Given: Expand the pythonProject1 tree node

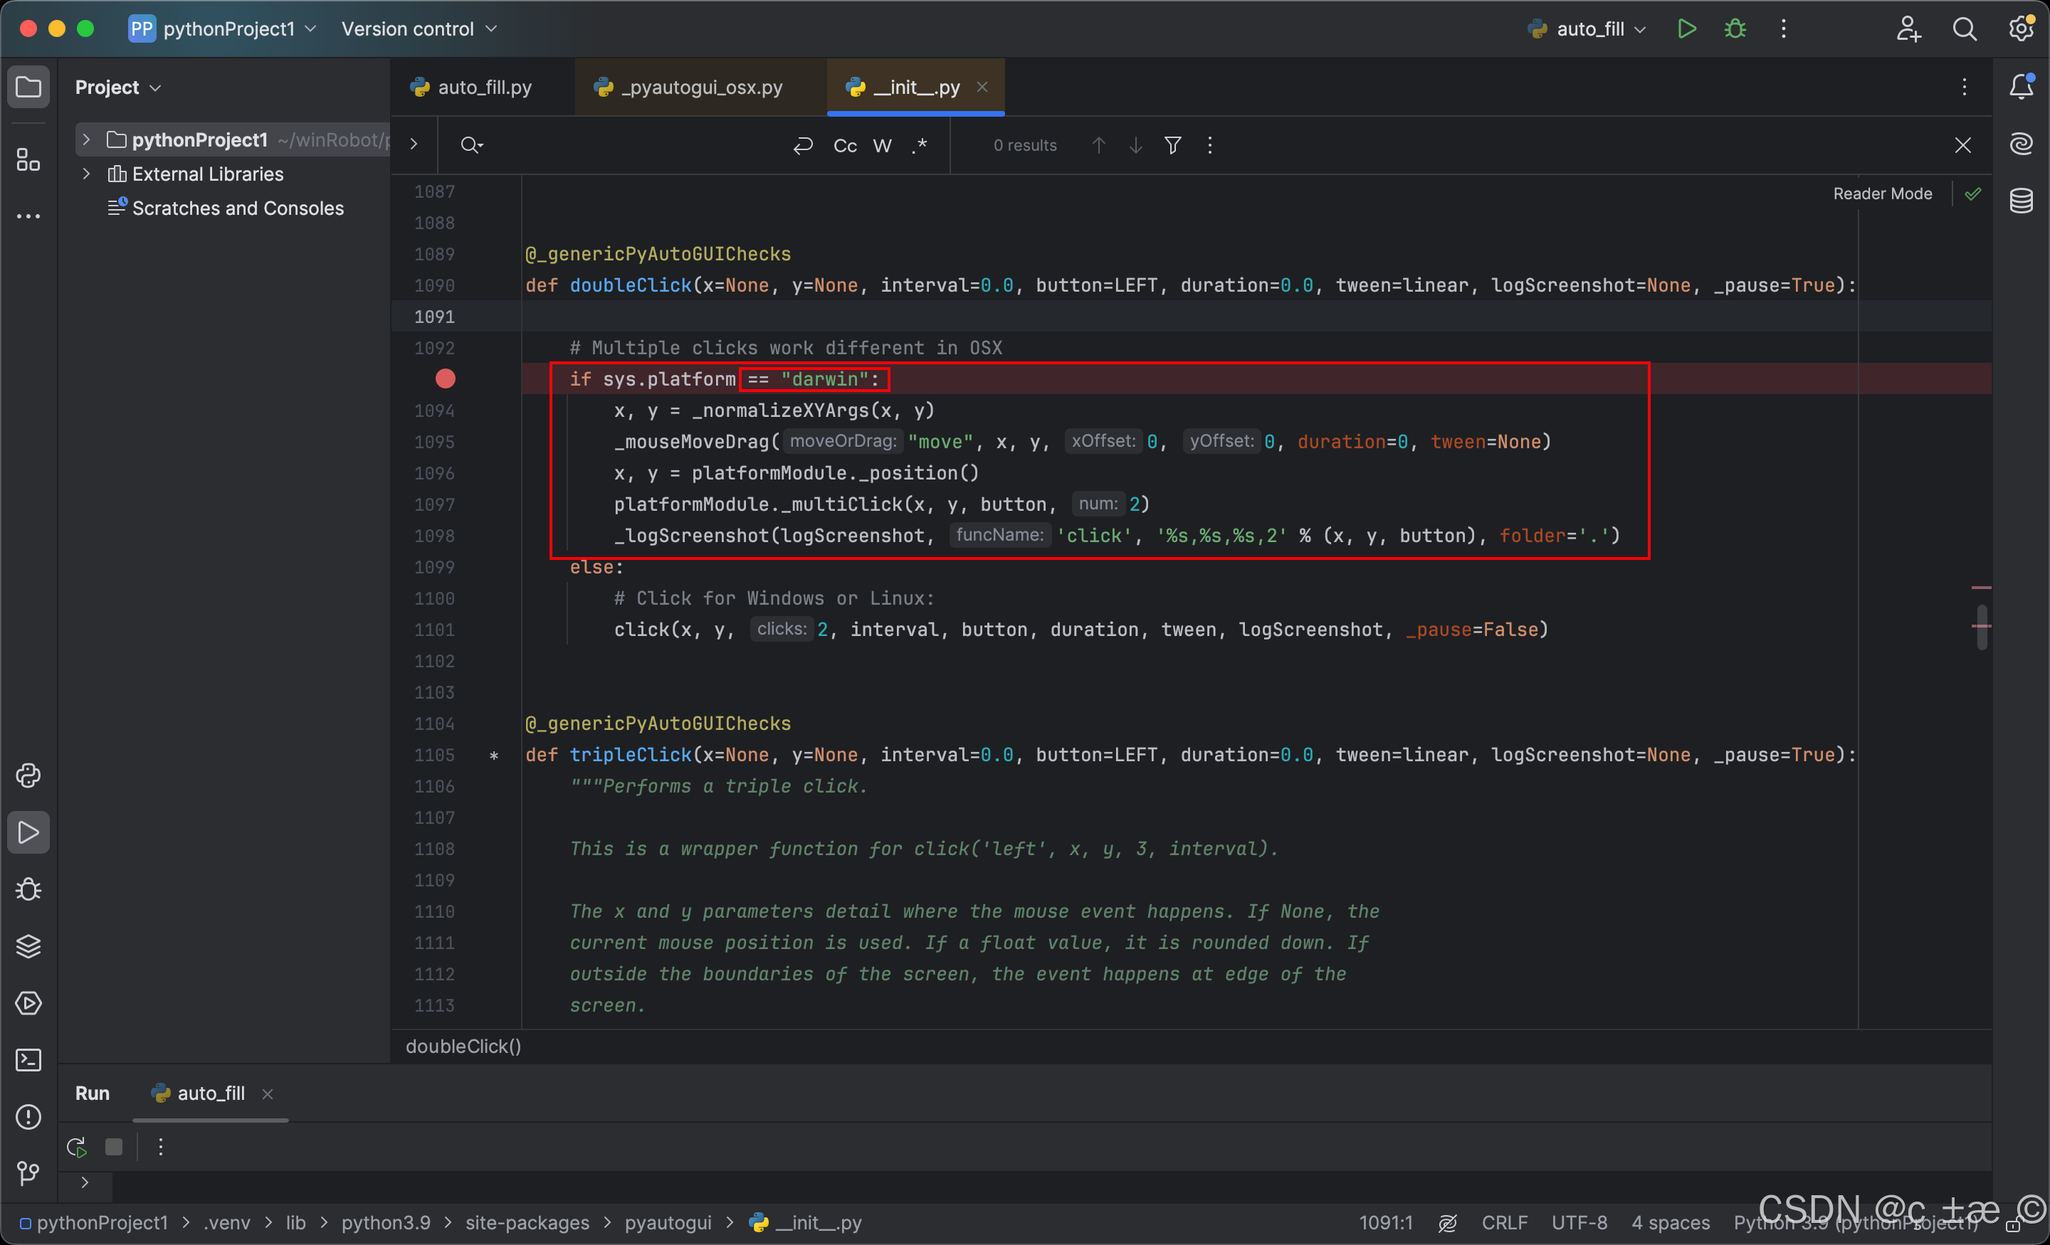Looking at the screenshot, I should coord(87,139).
